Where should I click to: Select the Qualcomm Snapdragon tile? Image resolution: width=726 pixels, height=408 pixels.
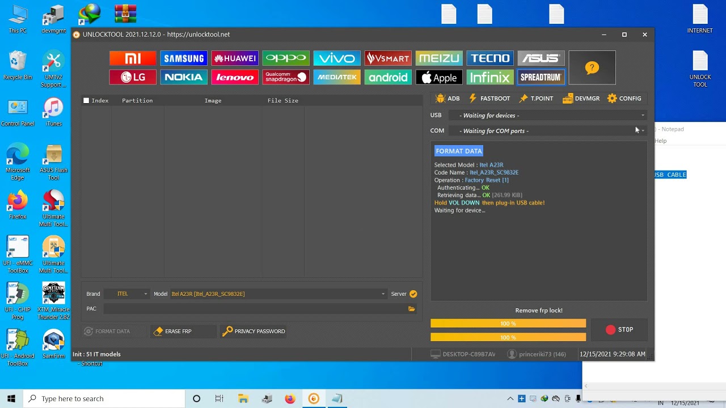(x=286, y=77)
